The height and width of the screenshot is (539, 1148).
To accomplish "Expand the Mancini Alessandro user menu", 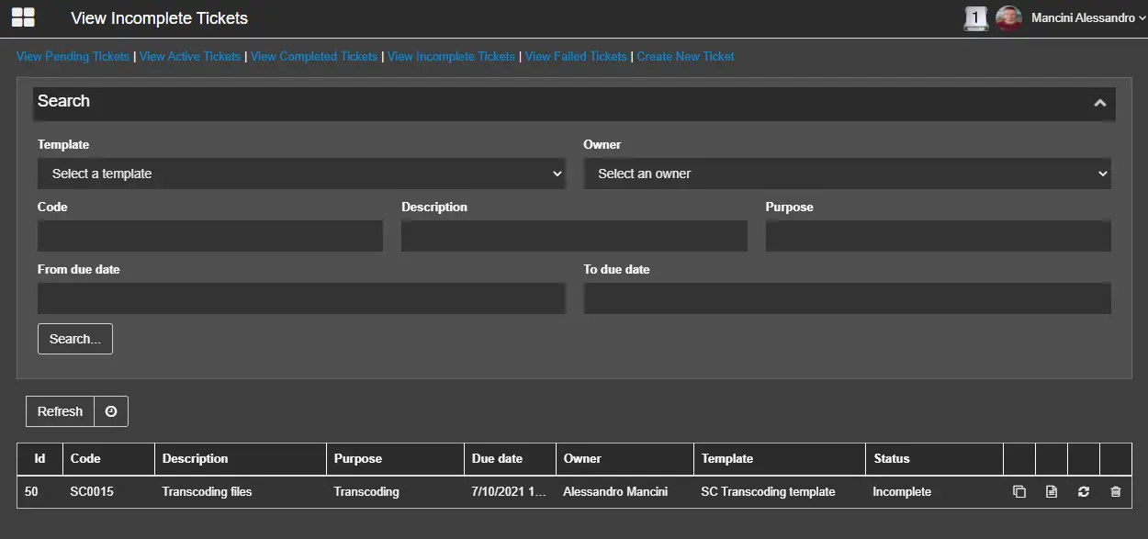I will [1087, 18].
